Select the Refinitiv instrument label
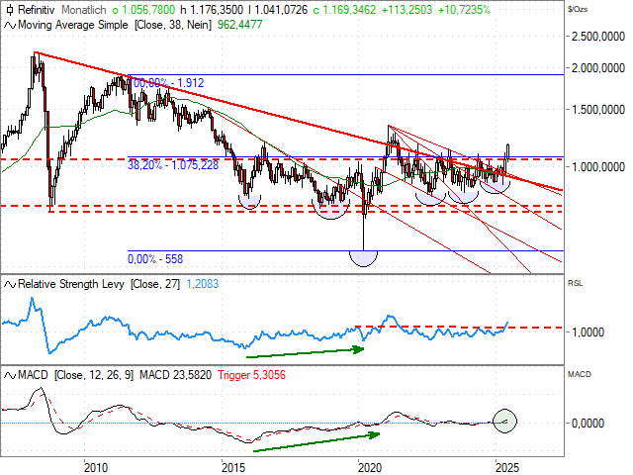Image resolution: width=633 pixels, height=475 pixels. 36,10
